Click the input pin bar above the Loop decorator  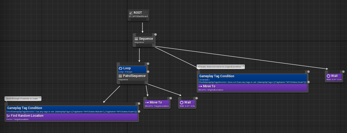[132, 64]
